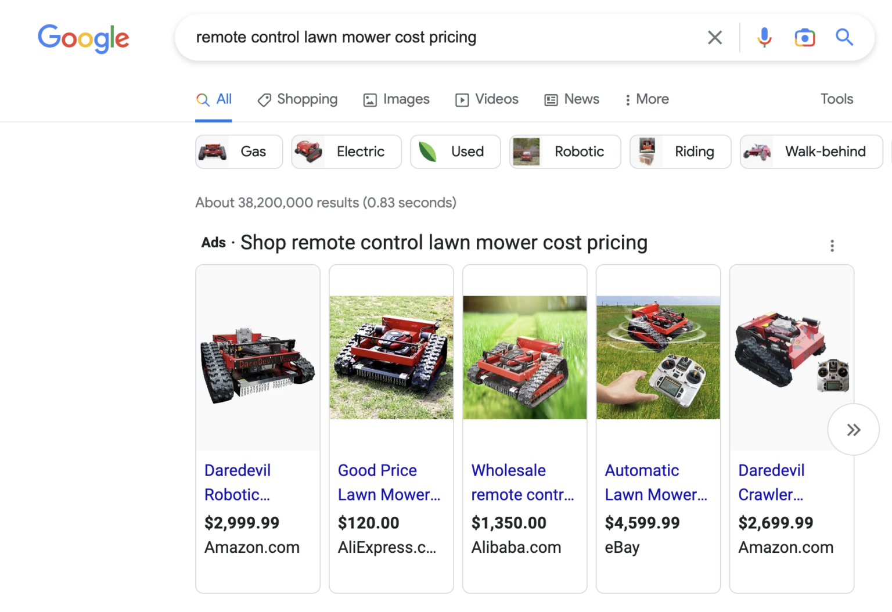The image size is (892, 612).
Task: Switch to the Videos tab
Action: pos(487,99)
